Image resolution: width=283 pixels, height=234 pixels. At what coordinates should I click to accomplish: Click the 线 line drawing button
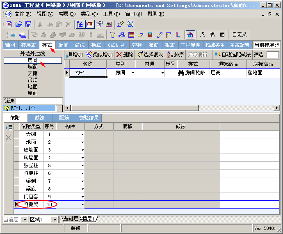point(212,34)
